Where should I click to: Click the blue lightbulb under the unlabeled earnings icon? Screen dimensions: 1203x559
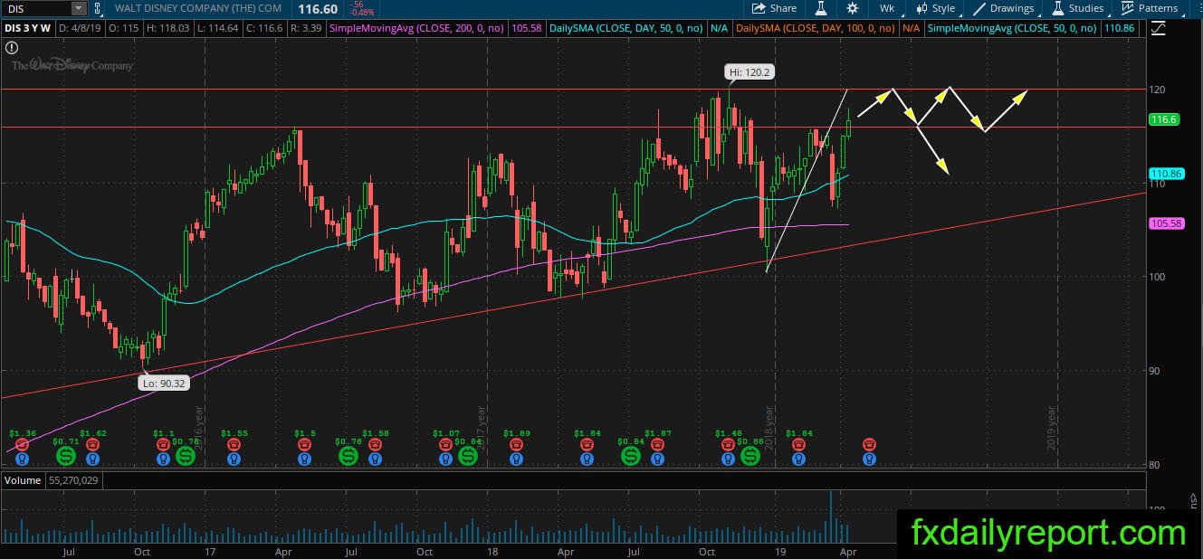point(869,460)
